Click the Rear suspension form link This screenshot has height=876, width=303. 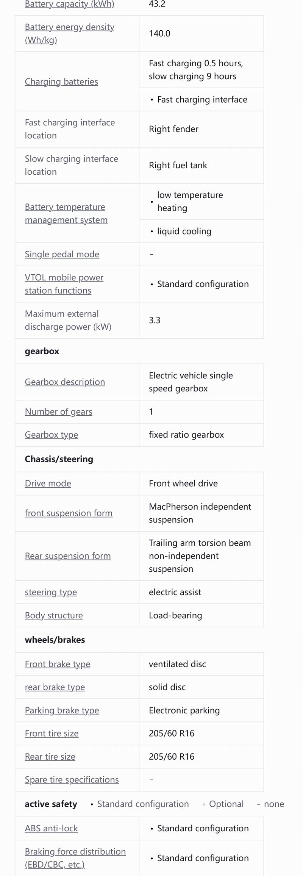pos(68,556)
